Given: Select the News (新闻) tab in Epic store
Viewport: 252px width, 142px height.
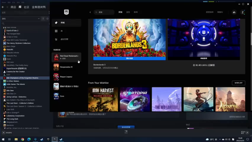Looking at the screenshot, I should point(136,12).
